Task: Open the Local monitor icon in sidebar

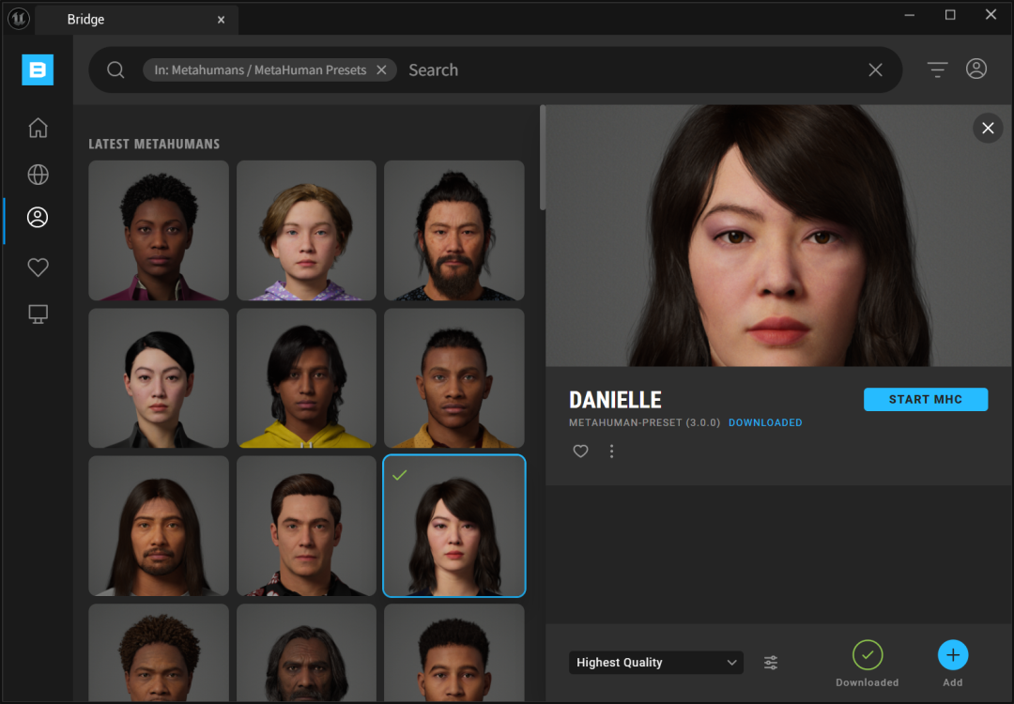Action: coord(38,314)
